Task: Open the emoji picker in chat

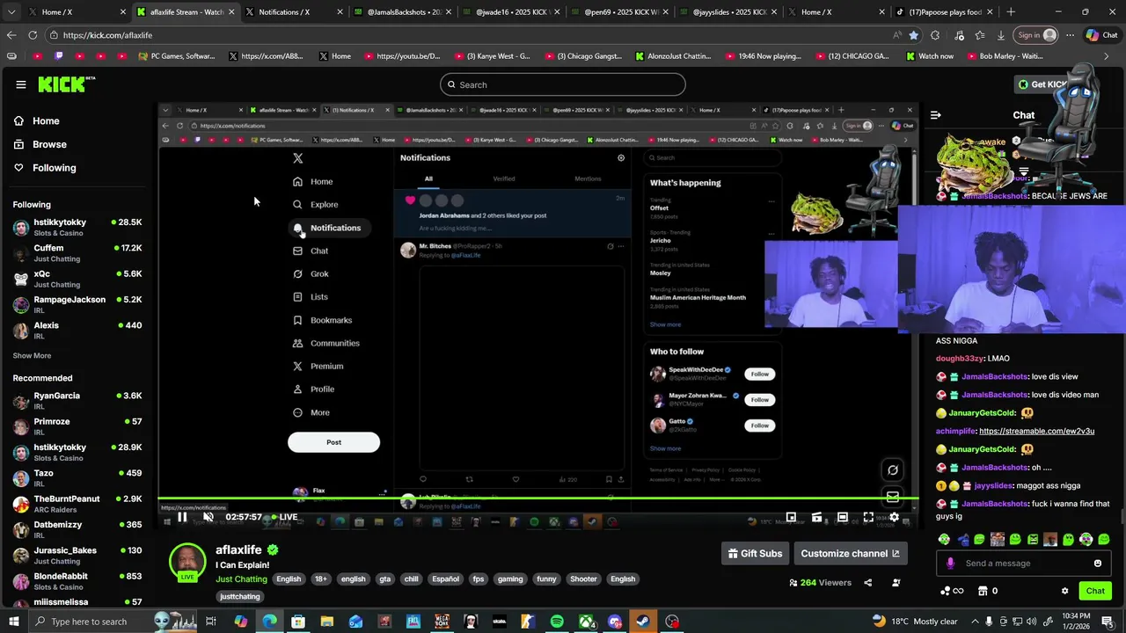Action: pos(1098,564)
